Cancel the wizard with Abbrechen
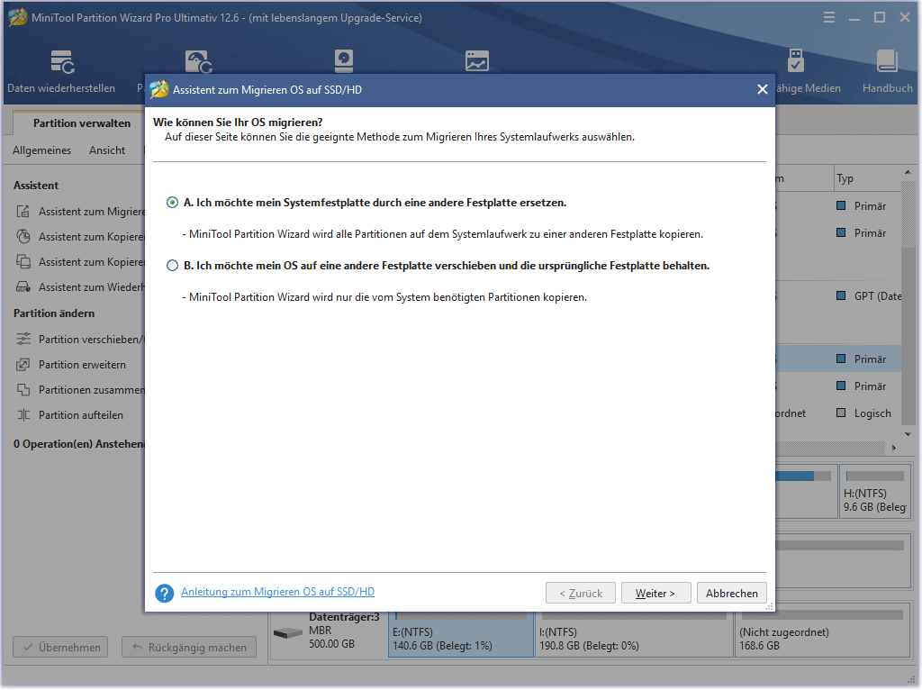This screenshot has height=690, width=922. (x=731, y=593)
